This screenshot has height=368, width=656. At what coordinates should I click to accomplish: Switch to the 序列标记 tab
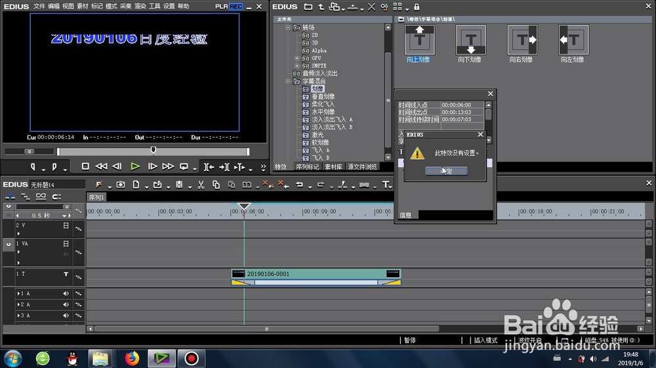tap(307, 167)
